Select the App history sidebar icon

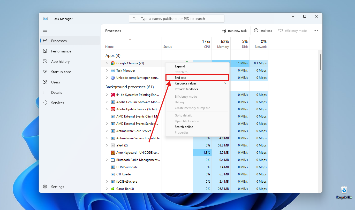click(x=45, y=61)
